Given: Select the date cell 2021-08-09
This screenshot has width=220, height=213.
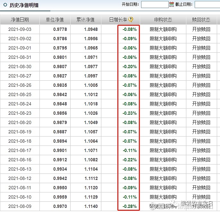Looking at the screenshot, I should pyautogui.click(x=20, y=206).
